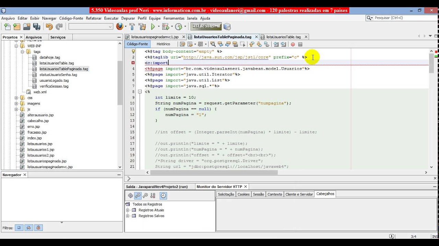The image size is (439, 246).
Task: Open the Refatorar menu
Action: 94,18
